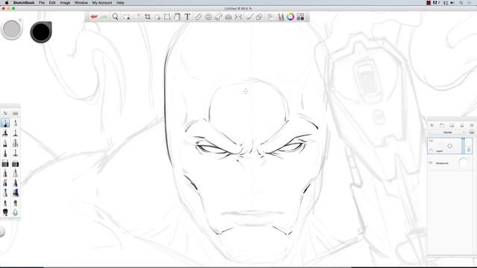Open the Copic color library icon

coord(300,16)
